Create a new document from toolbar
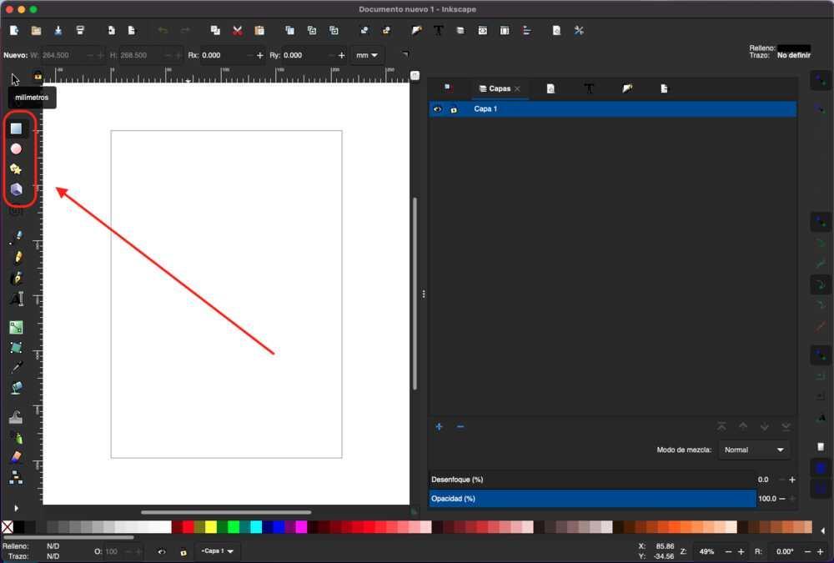This screenshot has width=834, height=563. coord(14,30)
